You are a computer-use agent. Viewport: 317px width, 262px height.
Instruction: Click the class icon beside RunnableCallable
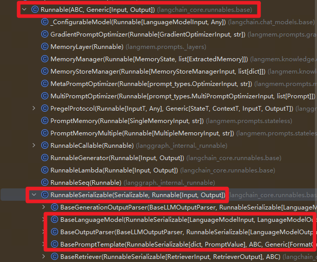pyautogui.click(x=45, y=145)
